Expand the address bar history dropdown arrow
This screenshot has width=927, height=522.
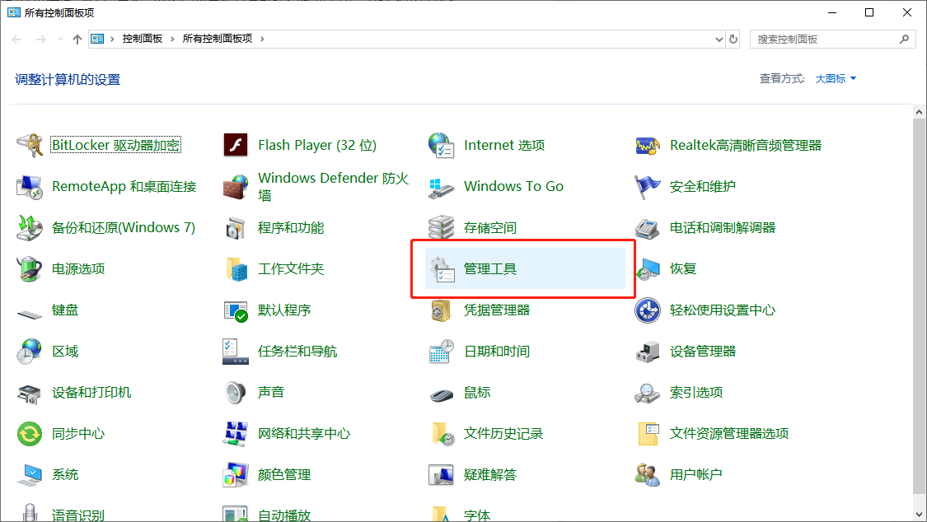tap(719, 39)
